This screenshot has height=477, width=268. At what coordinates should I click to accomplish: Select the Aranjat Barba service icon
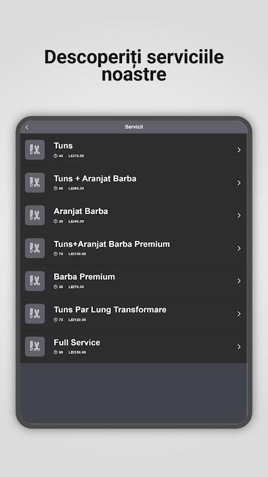click(x=35, y=215)
